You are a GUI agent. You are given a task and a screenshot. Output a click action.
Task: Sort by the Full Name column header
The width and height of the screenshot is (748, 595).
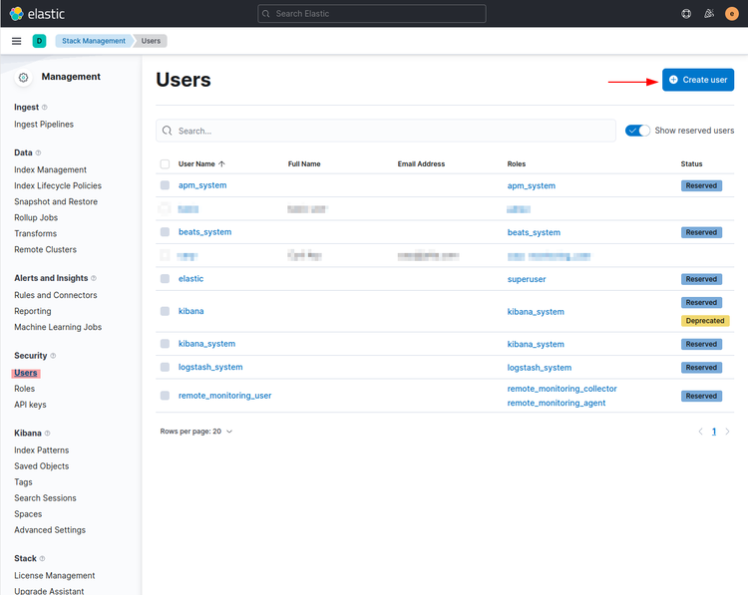coord(304,164)
